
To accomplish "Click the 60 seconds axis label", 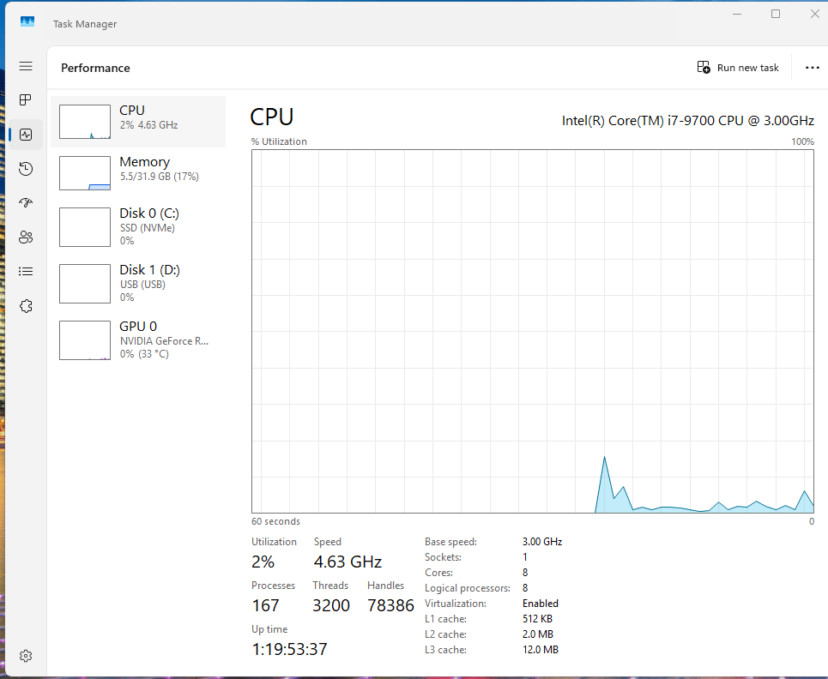I will tap(275, 521).
